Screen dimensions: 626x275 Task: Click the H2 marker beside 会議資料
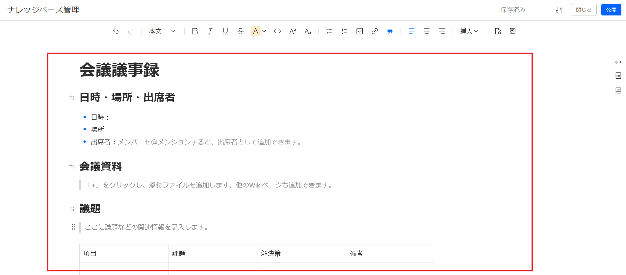pyautogui.click(x=71, y=166)
